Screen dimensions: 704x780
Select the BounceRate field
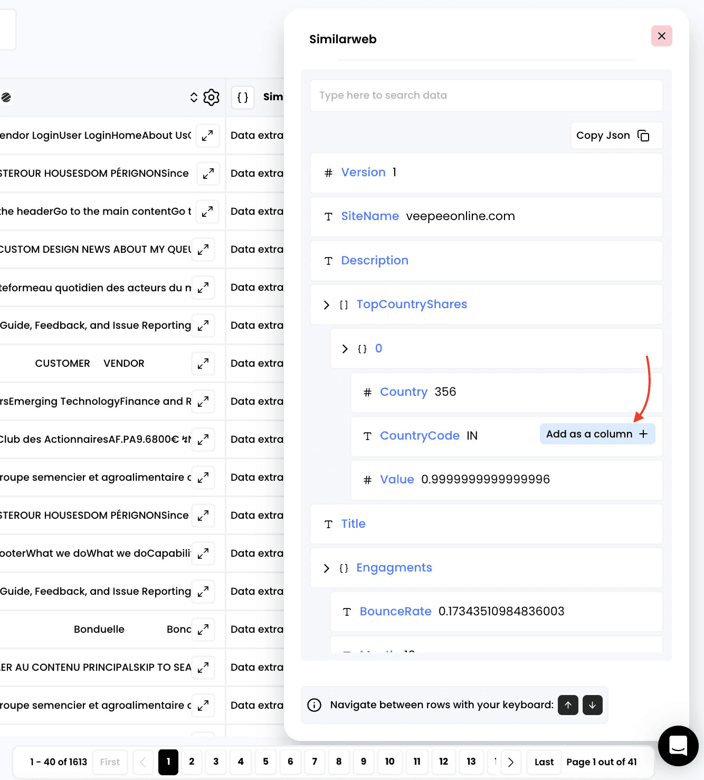496,611
